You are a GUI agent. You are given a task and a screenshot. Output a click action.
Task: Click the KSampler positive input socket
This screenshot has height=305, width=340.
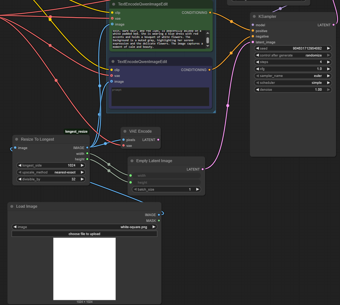pyautogui.click(x=253, y=31)
